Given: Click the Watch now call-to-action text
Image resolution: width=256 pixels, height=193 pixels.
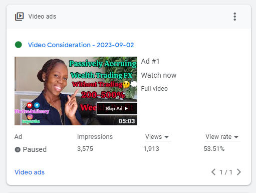Looking at the screenshot, I should (x=159, y=75).
